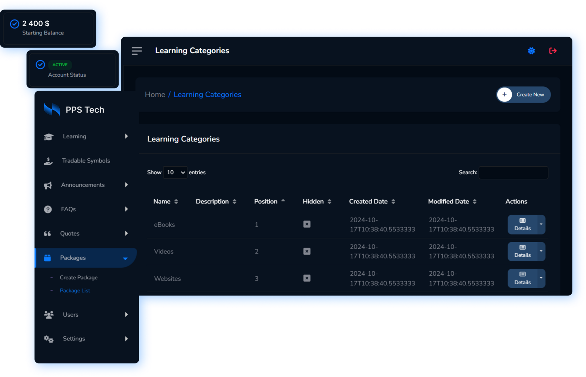Expand the Learning sidebar submenu arrow

coord(126,136)
